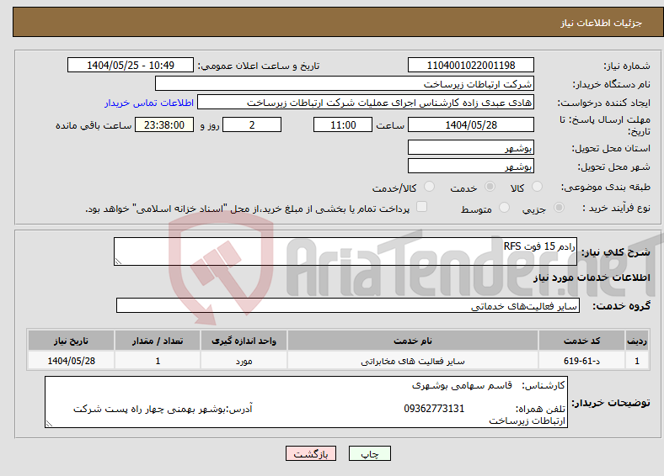Click service name cell سایر فعالیت های مخابراتی

coord(412,361)
